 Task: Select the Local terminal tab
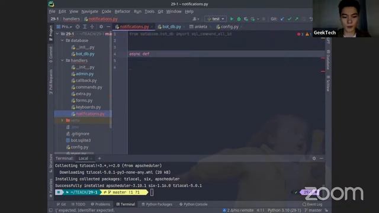[83, 159]
